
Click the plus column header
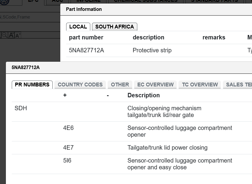click(65, 95)
